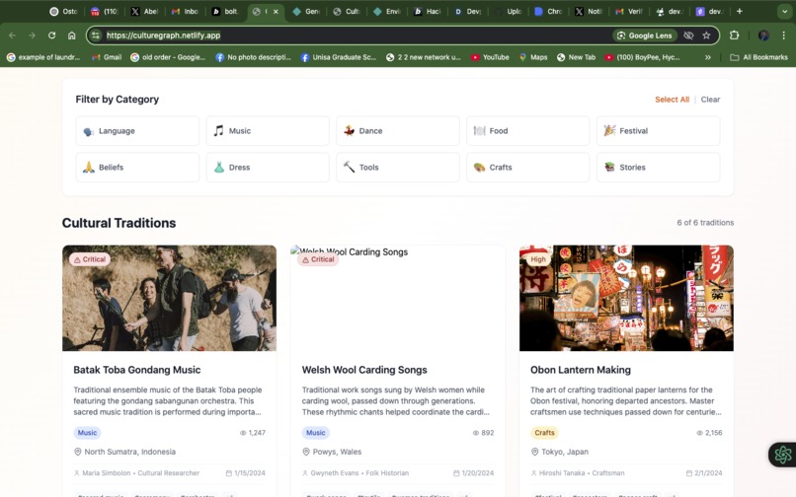Click the location pin next to Tokyo, Japan

pos(534,452)
